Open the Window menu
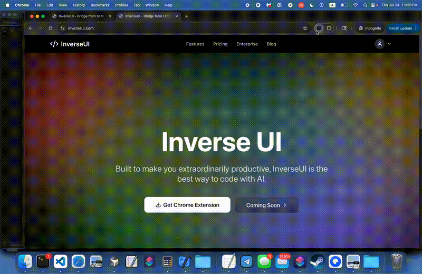 [x=152, y=5]
